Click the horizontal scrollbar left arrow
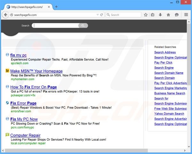This screenshot has width=192, height=154. tap(3, 150)
